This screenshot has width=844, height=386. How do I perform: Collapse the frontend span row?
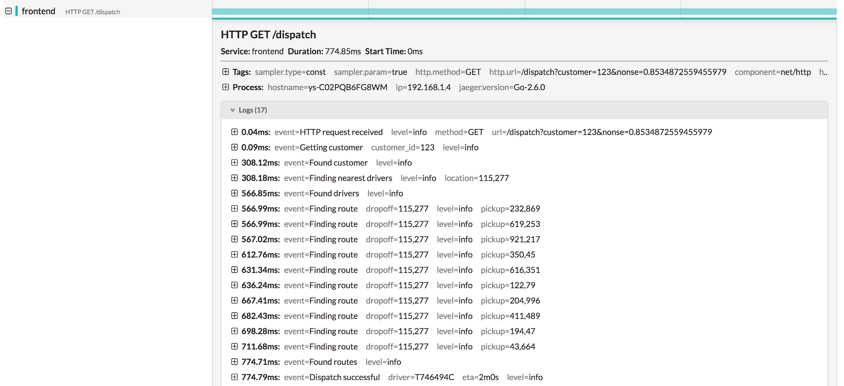pyautogui.click(x=8, y=11)
